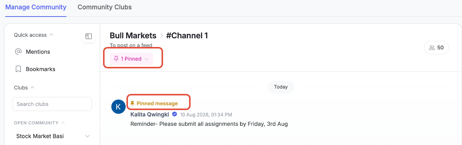Click the pin icon in Pinned badge

[116, 59]
